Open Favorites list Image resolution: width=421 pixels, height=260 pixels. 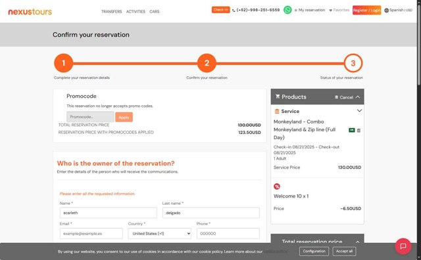point(339,10)
